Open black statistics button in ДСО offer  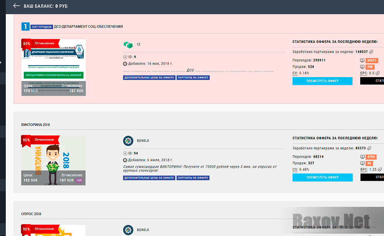[372, 81]
